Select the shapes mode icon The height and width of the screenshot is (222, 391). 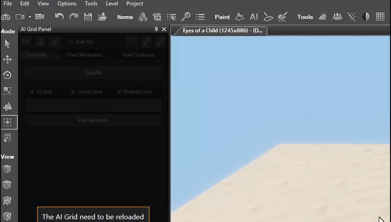7,107
